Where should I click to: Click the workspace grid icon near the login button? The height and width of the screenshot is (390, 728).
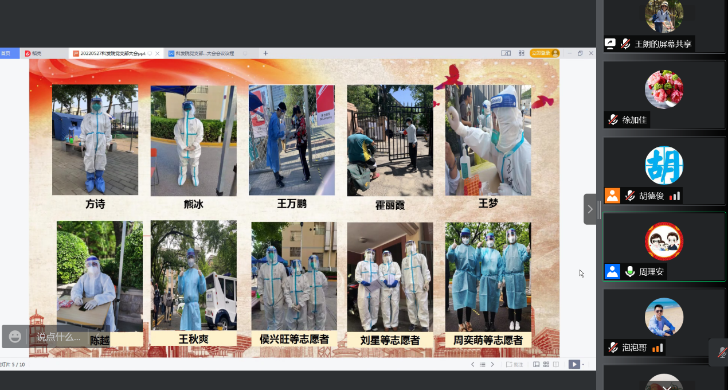pyautogui.click(x=522, y=53)
